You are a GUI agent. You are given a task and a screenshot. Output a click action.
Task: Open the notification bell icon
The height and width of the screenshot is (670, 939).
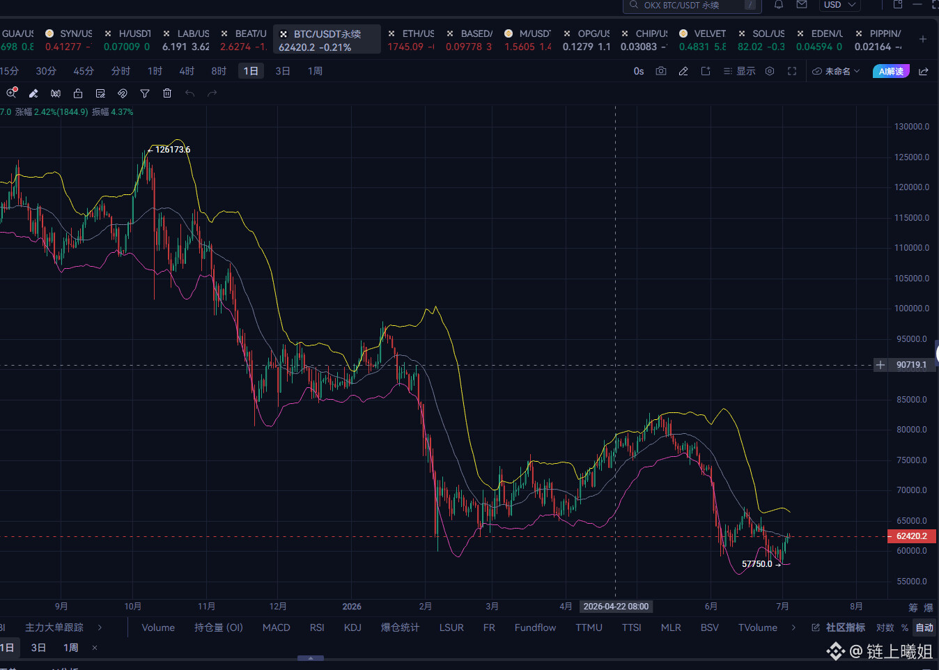[779, 5]
